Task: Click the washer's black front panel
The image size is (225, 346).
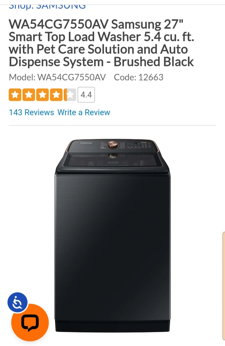Action: (112, 247)
